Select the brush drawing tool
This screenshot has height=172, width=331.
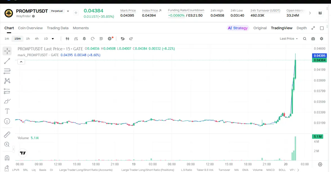[x=7, y=101]
